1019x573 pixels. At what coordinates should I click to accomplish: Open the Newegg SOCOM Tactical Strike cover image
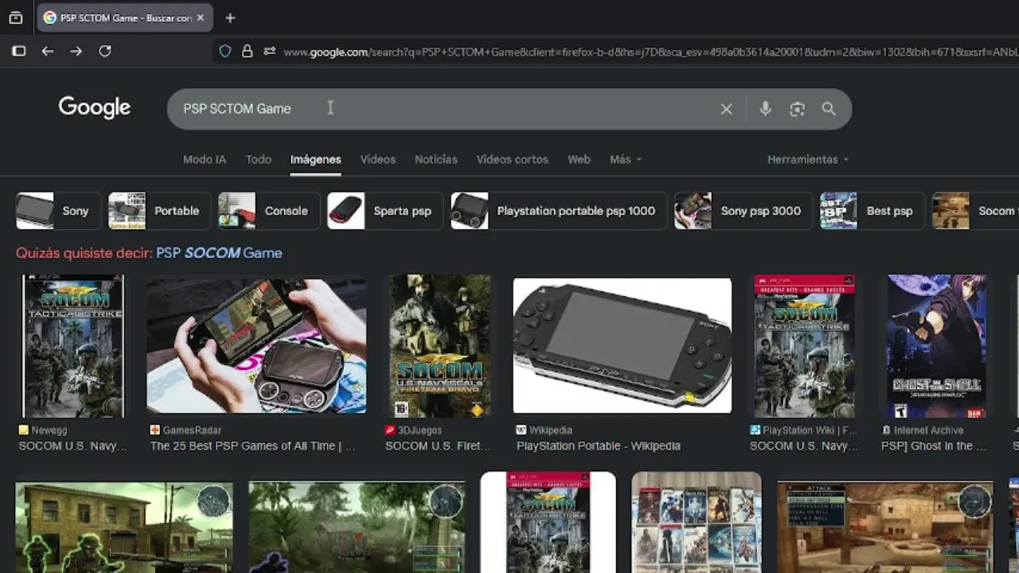73,346
